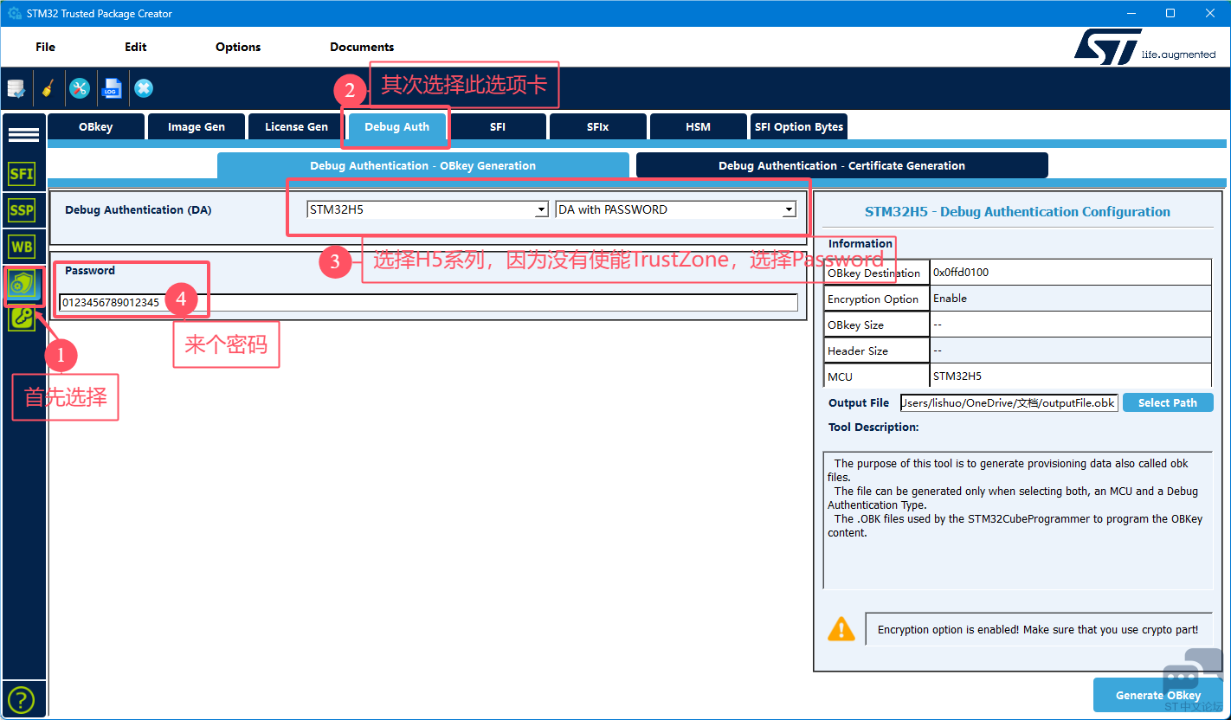
Task: Click the Output File label
Action: (859, 402)
